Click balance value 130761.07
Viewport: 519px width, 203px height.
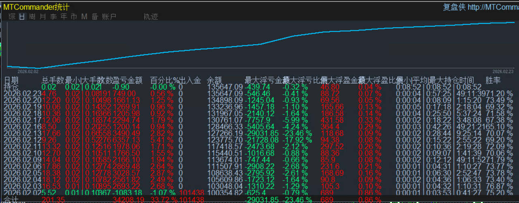click(x=225, y=120)
